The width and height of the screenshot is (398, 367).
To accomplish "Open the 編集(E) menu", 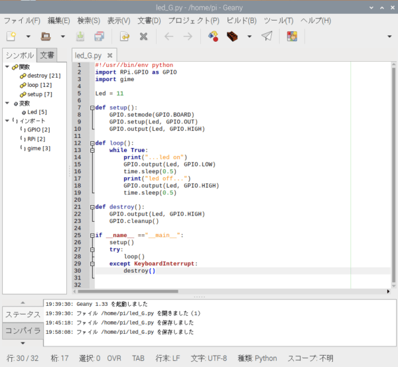I will click(58, 21).
